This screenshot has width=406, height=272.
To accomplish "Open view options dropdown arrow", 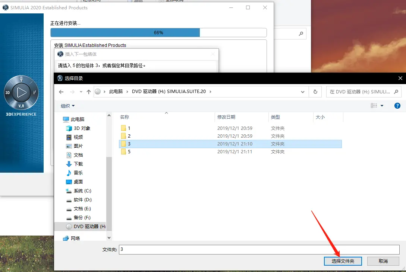I will 382,106.
